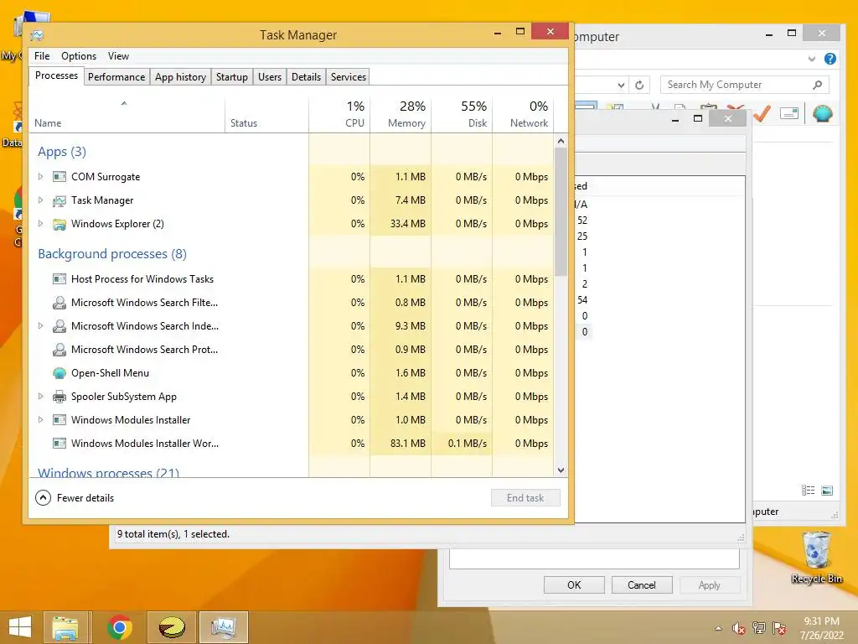The image size is (858, 644).
Task: Click the Windows Explorer (2) folder icon
Action: [59, 224]
